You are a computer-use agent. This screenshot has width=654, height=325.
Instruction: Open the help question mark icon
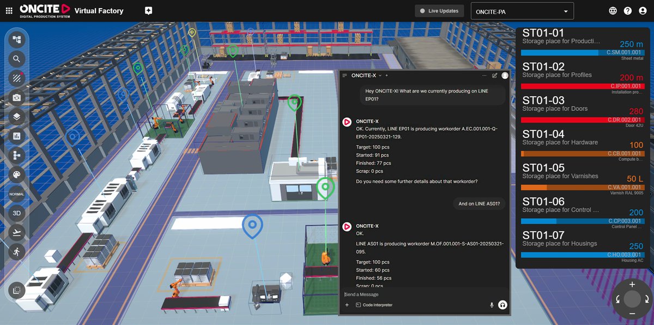click(627, 11)
